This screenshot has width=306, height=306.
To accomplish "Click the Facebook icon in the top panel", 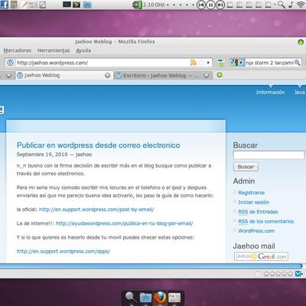I will point(5,5).
